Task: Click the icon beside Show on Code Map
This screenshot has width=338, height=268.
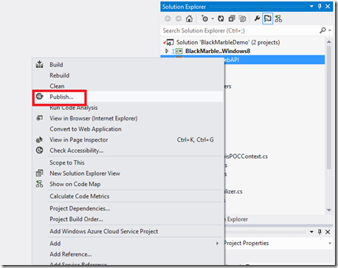Action: coord(39,184)
